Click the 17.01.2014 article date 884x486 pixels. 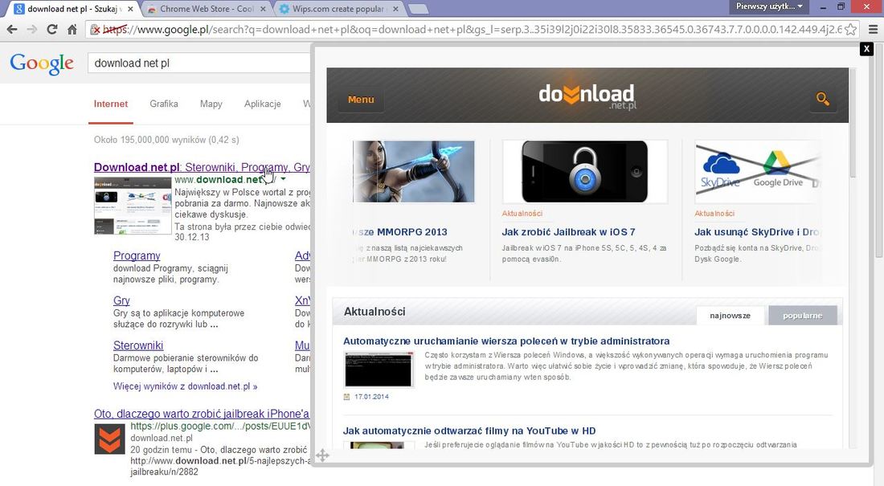pyautogui.click(x=371, y=397)
